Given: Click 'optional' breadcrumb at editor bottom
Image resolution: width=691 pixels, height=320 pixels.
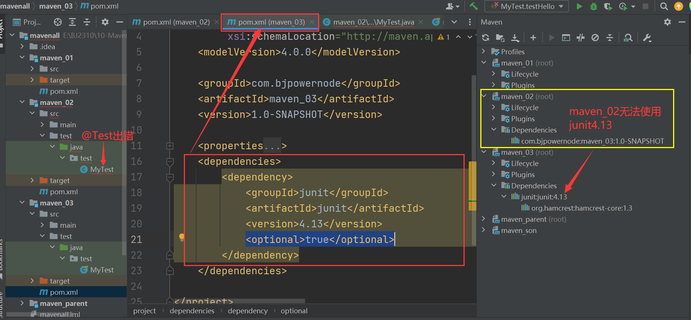Looking at the screenshot, I should coord(294,311).
